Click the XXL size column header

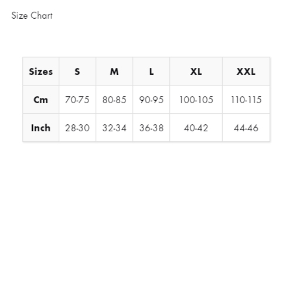[246, 71]
